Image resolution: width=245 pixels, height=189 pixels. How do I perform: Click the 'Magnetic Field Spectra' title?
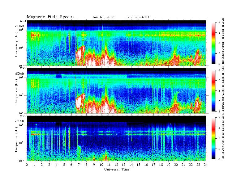click(x=51, y=17)
